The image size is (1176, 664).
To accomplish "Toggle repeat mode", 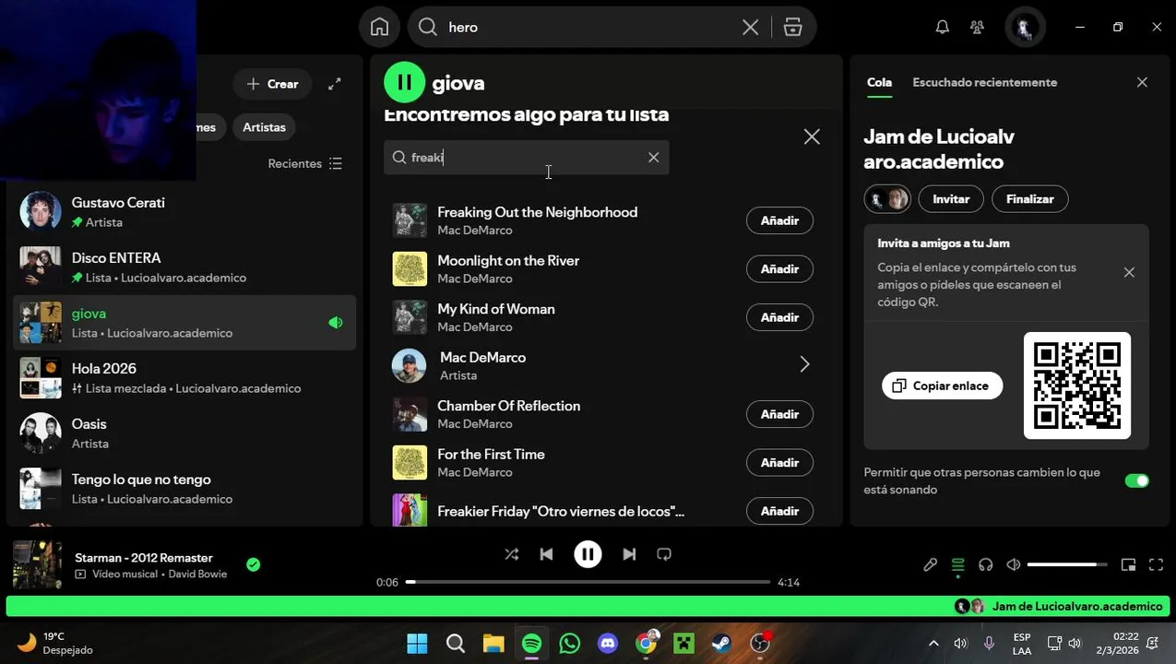I will [x=664, y=554].
